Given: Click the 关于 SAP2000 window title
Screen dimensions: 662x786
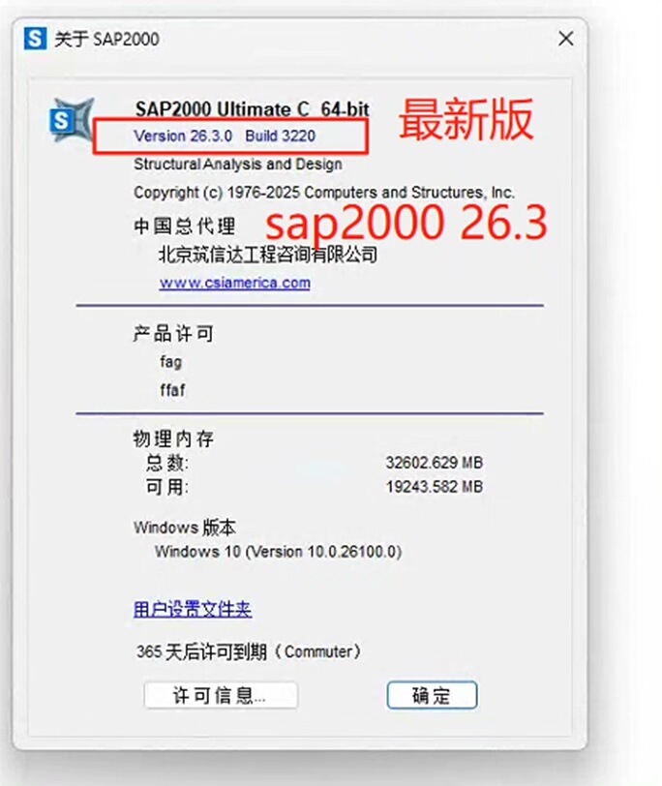Looking at the screenshot, I should (106, 39).
